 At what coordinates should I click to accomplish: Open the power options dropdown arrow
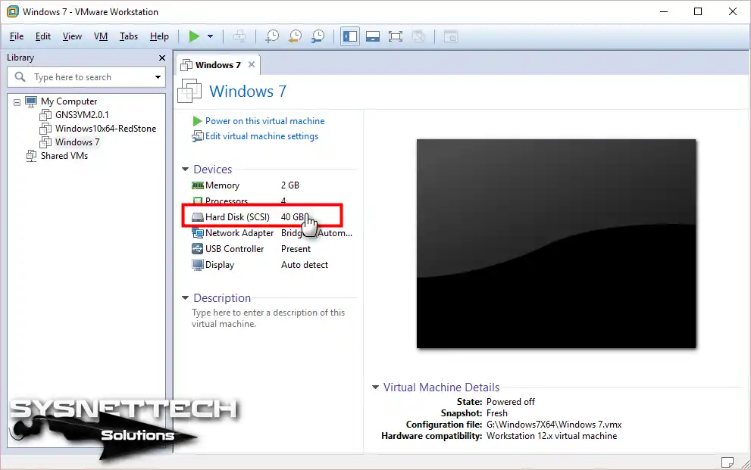coord(208,36)
